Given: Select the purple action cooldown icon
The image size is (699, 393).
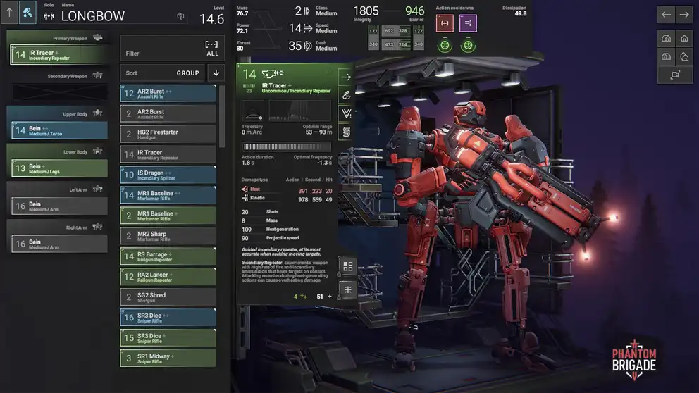Looking at the screenshot, I should 468,23.
